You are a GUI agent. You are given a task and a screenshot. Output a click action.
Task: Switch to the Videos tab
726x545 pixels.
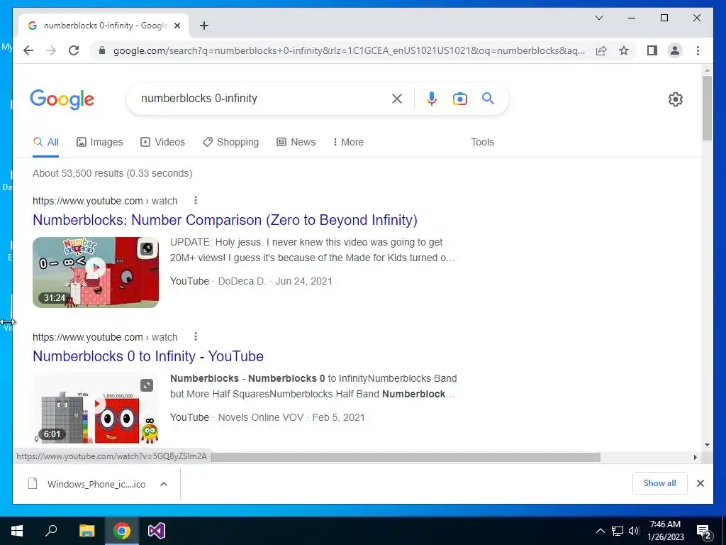162,142
